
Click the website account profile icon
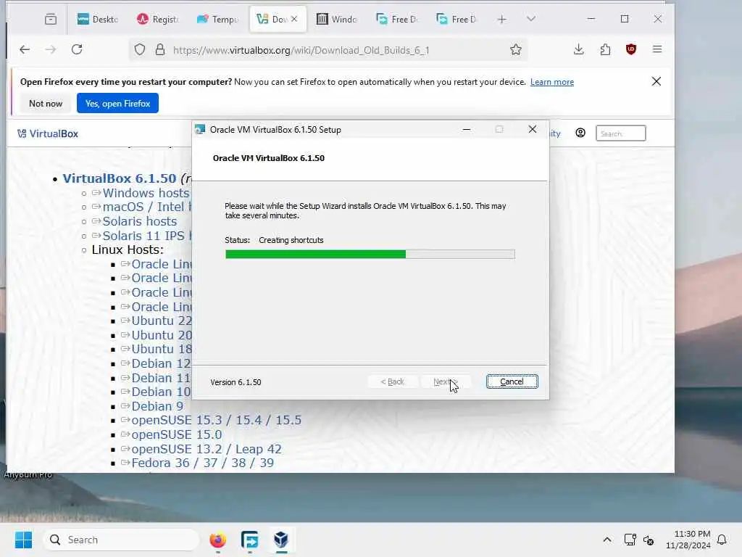(x=580, y=133)
